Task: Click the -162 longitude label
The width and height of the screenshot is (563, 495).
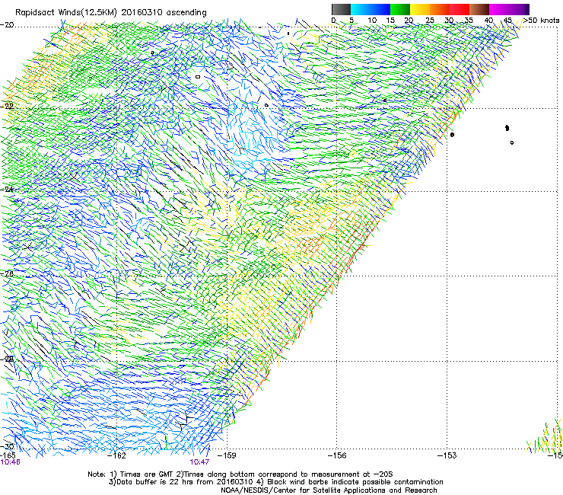Action: 117,455
